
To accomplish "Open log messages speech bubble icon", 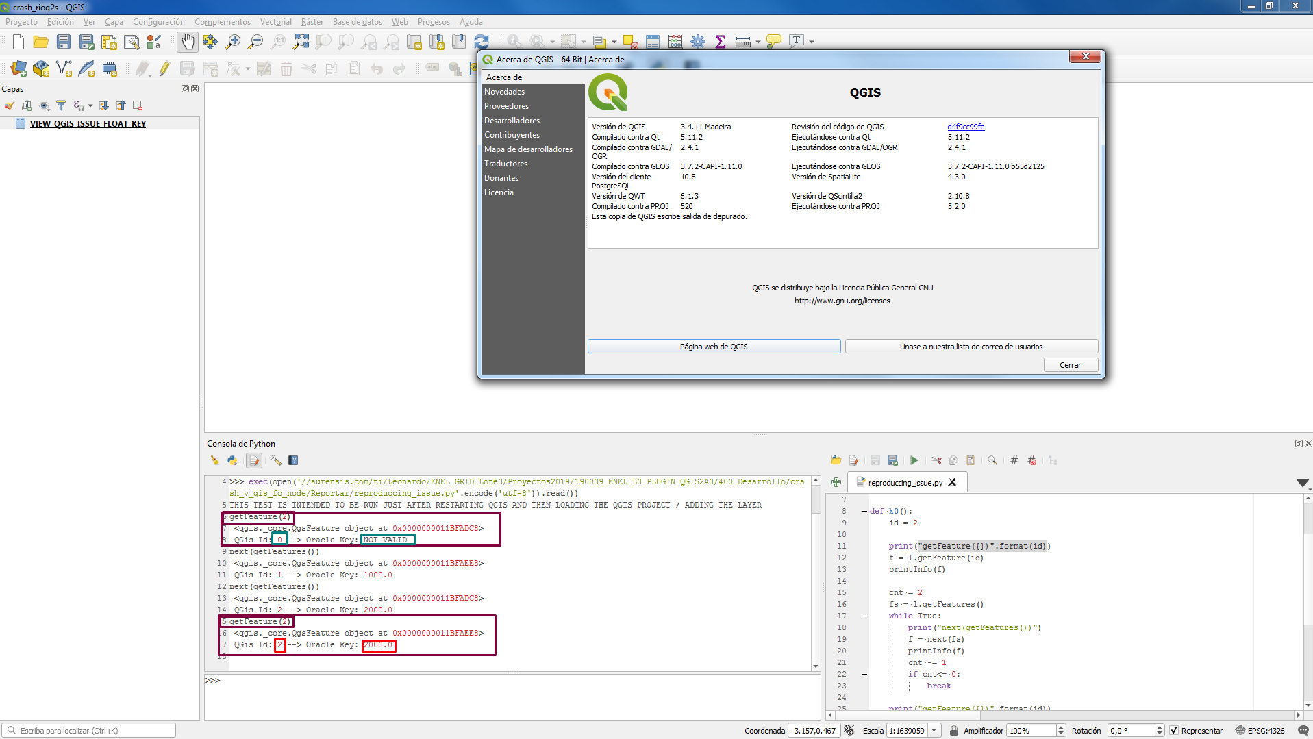I will point(1303,731).
